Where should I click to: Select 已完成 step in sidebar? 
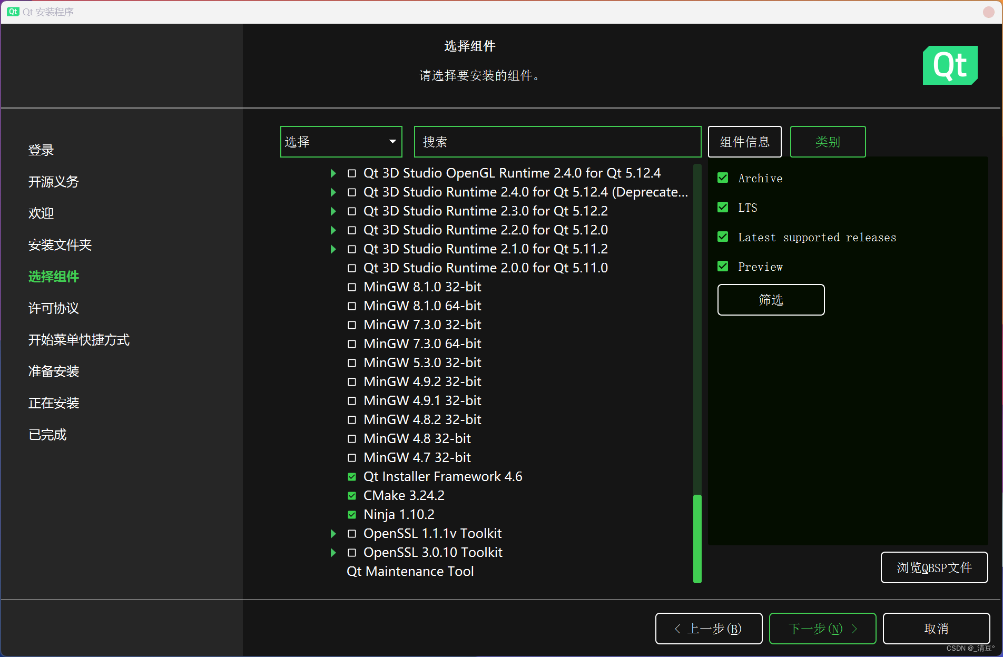tap(47, 435)
